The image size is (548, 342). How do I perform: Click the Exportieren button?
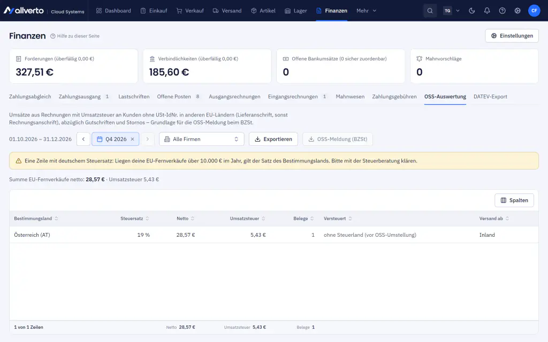(273, 139)
